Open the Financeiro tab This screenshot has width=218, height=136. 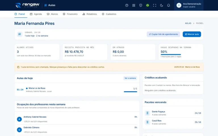click(70, 14)
